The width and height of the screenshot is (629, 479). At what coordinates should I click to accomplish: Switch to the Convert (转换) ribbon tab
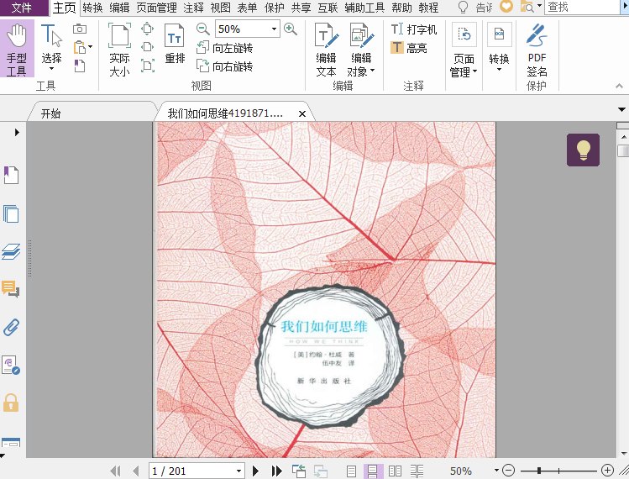pos(93,8)
